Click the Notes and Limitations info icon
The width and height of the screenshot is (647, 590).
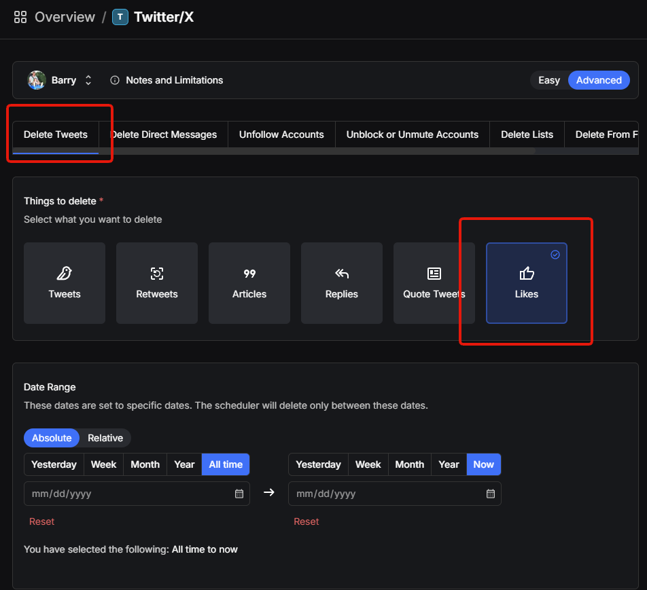point(115,80)
